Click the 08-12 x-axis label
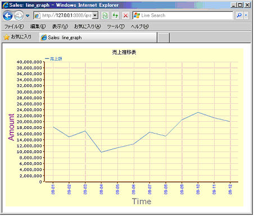Screen dimensions: 254x216 [230, 189]
